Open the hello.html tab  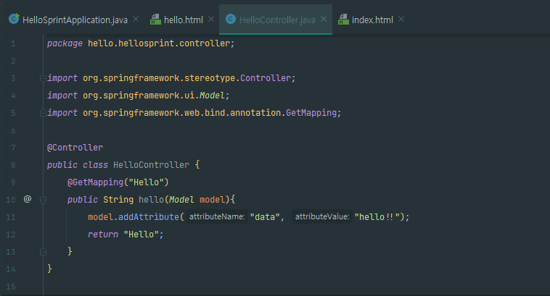pos(183,20)
